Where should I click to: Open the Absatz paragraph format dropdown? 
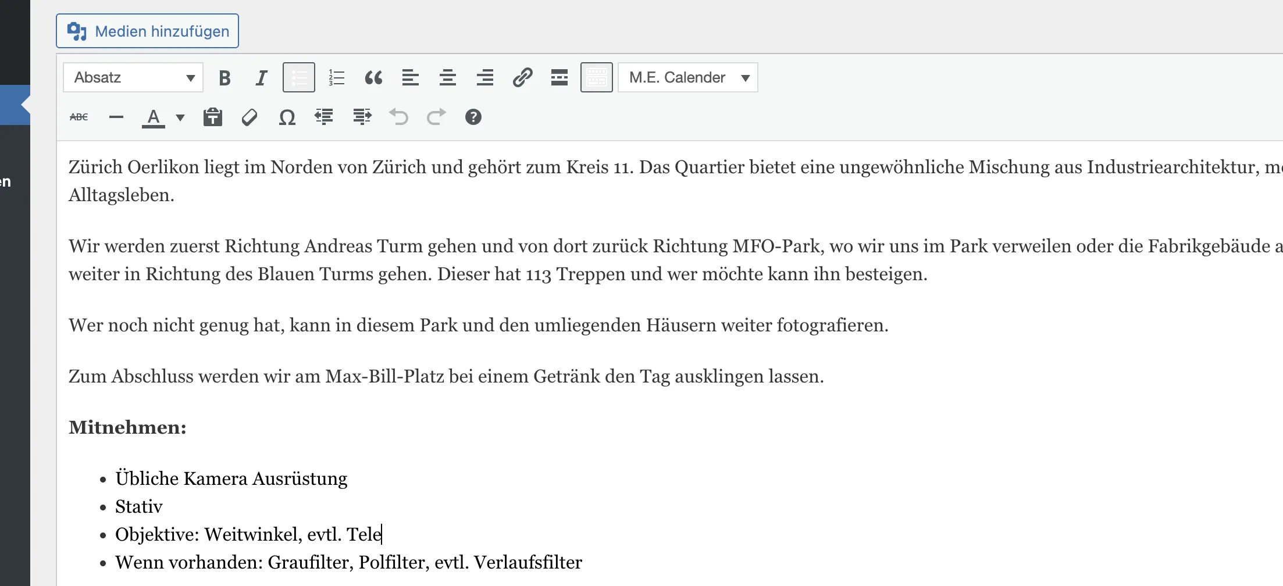point(133,77)
